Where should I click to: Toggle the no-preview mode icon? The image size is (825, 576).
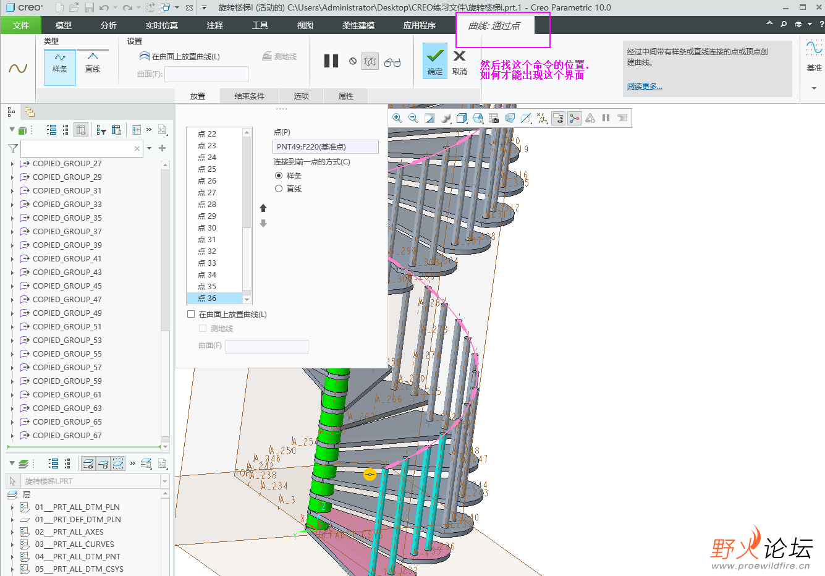[x=352, y=61]
